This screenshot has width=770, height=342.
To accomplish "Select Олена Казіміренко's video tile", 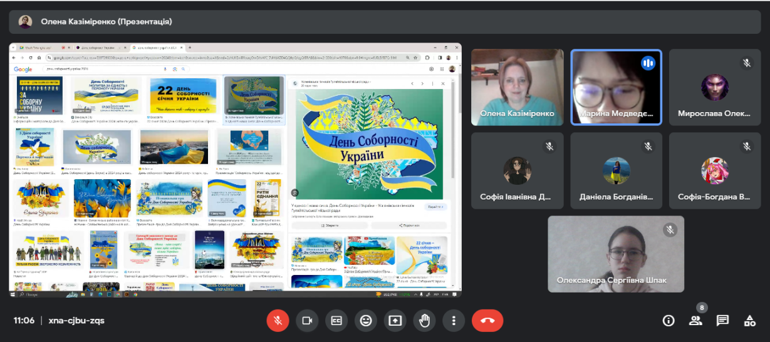I will (518, 87).
